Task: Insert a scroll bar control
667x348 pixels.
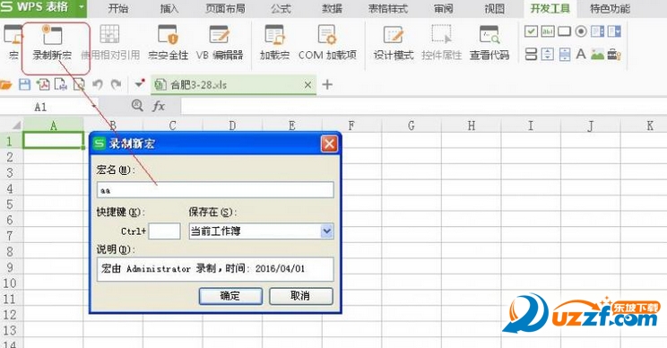Action: (x=565, y=54)
